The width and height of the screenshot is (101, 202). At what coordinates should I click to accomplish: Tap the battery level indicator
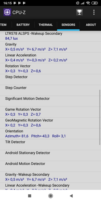[x=94, y=3]
